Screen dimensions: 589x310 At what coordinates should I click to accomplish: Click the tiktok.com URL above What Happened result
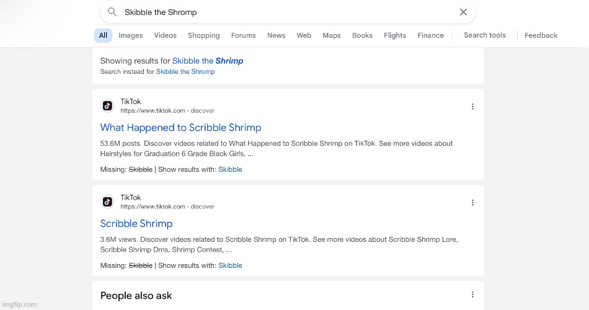click(x=167, y=110)
